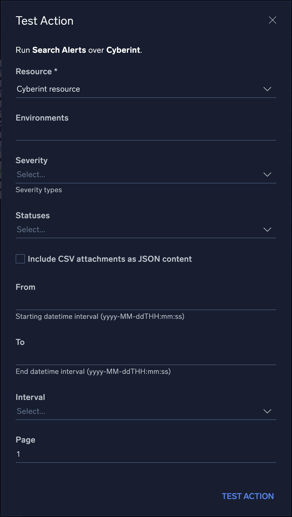Open the Resource dropdown showing Cyberint resource

click(145, 89)
